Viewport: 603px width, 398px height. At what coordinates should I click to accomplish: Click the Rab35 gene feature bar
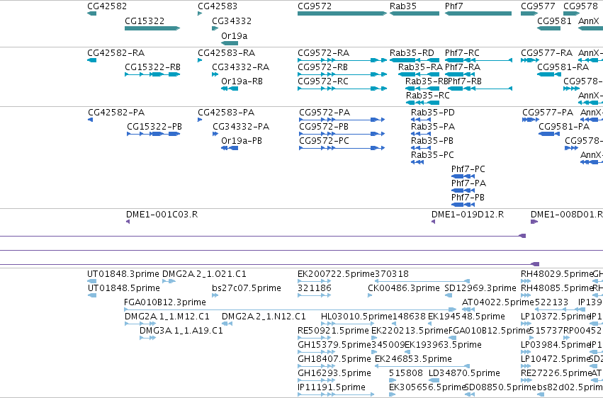tap(415, 13)
